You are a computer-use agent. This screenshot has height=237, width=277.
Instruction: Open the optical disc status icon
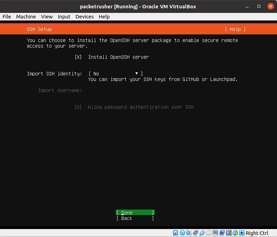pos(182,233)
